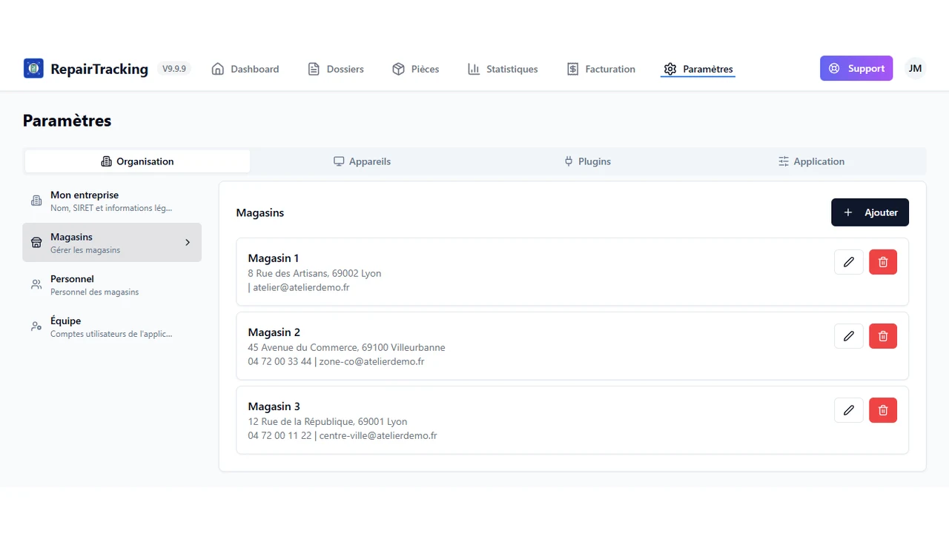The image size is (949, 533).
Task: Open the Support button
Action: [856, 68]
